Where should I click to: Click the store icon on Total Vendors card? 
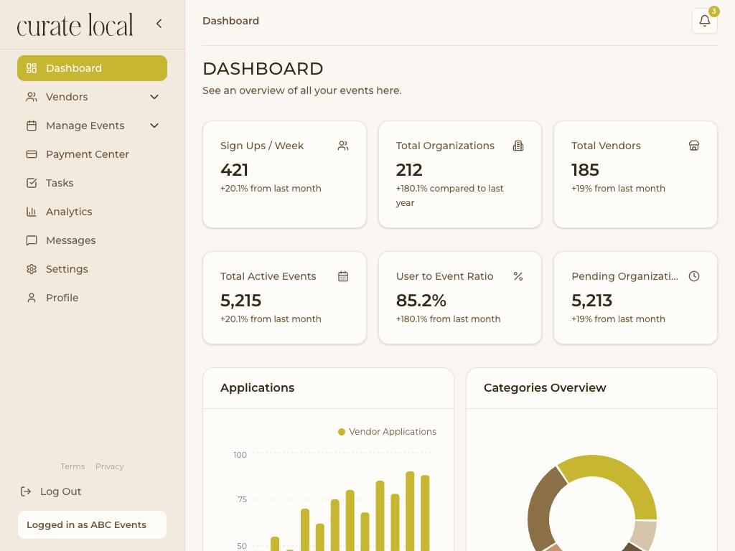click(x=694, y=146)
